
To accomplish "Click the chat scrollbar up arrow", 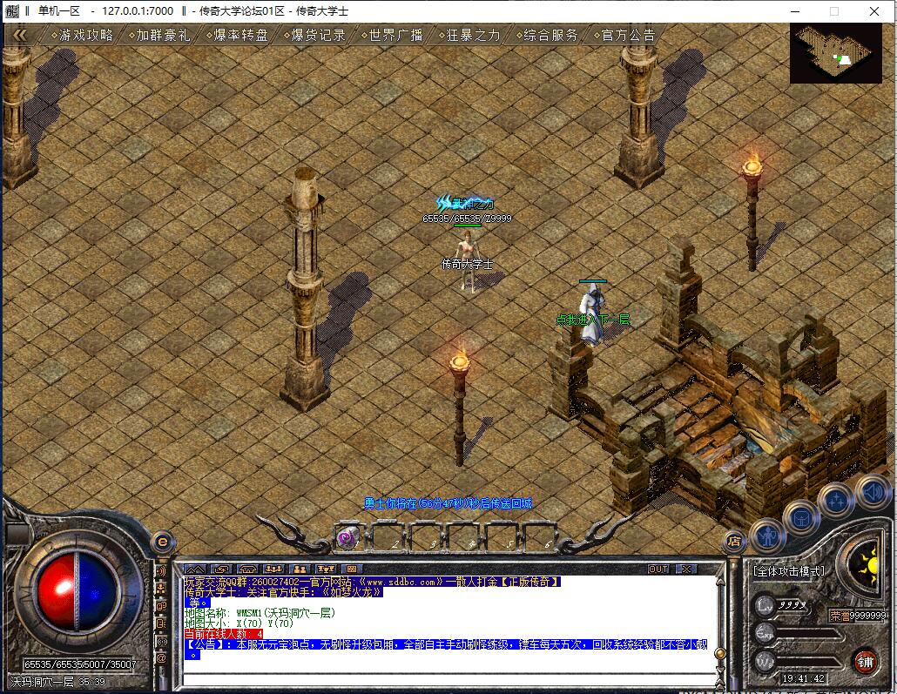I will click(721, 582).
